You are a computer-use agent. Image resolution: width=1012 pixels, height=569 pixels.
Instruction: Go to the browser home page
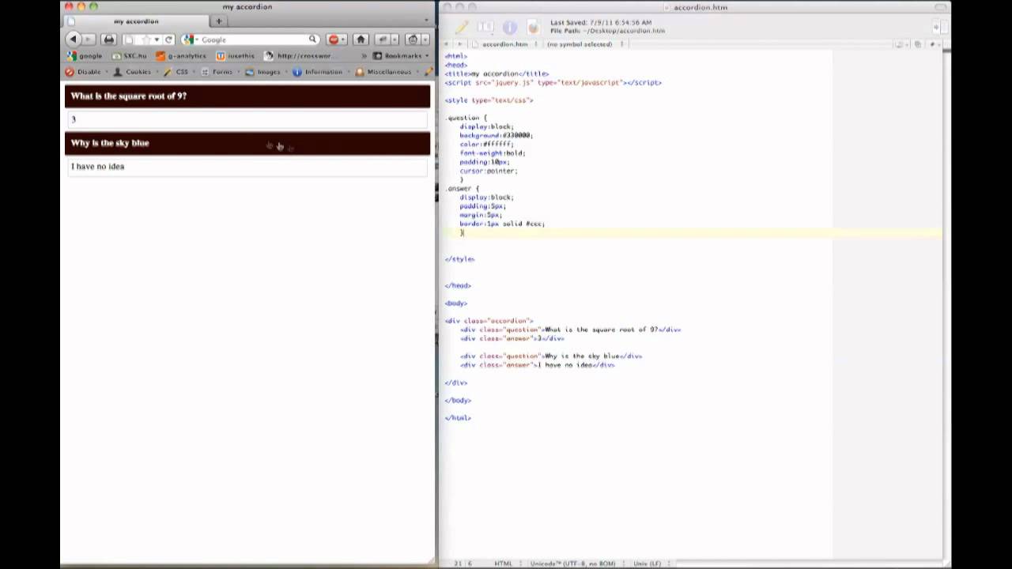pos(361,39)
